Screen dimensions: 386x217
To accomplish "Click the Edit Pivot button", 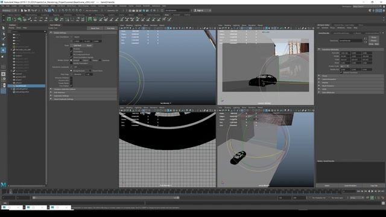I will [x=77, y=46].
